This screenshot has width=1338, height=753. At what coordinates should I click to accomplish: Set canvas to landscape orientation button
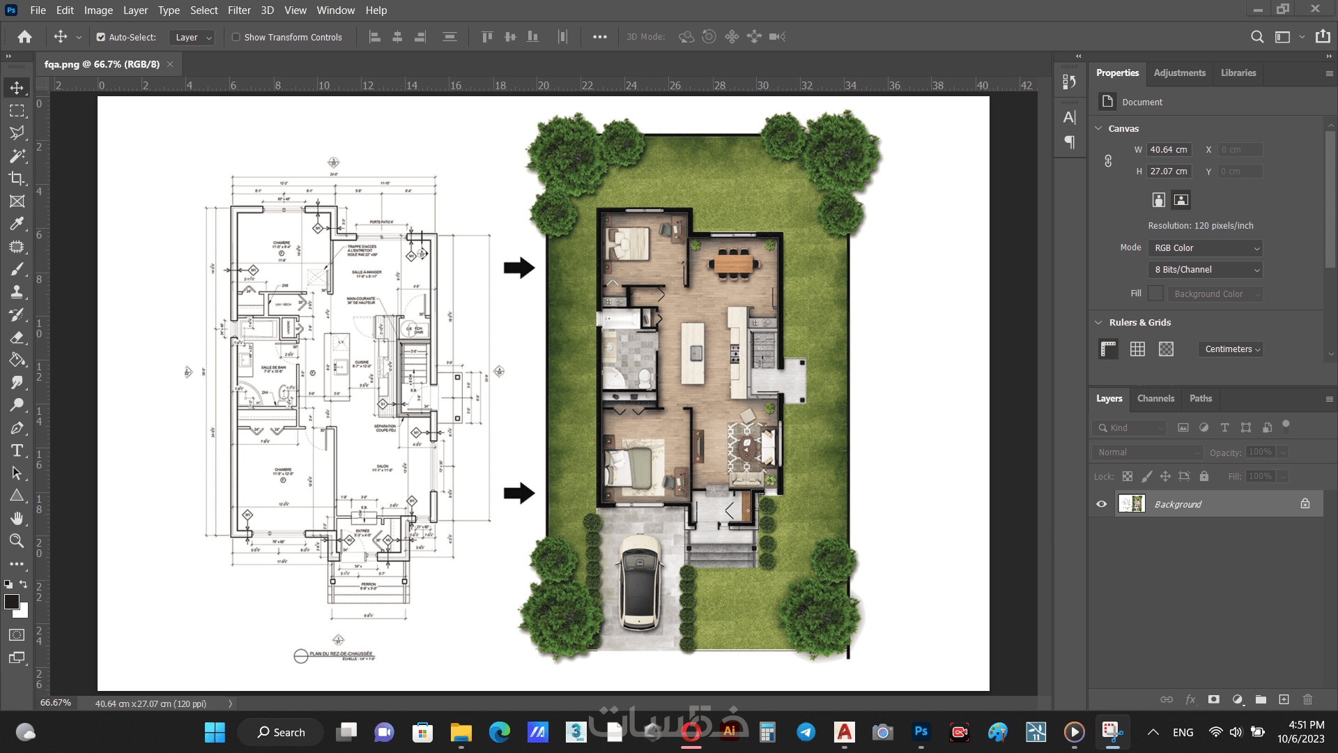tap(1181, 200)
